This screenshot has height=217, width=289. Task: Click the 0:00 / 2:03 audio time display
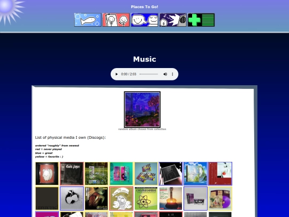(128, 74)
